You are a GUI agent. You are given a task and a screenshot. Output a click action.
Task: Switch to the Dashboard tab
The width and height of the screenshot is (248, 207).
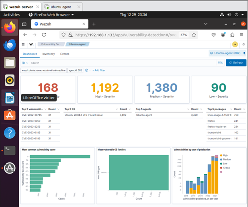coord(30,54)
